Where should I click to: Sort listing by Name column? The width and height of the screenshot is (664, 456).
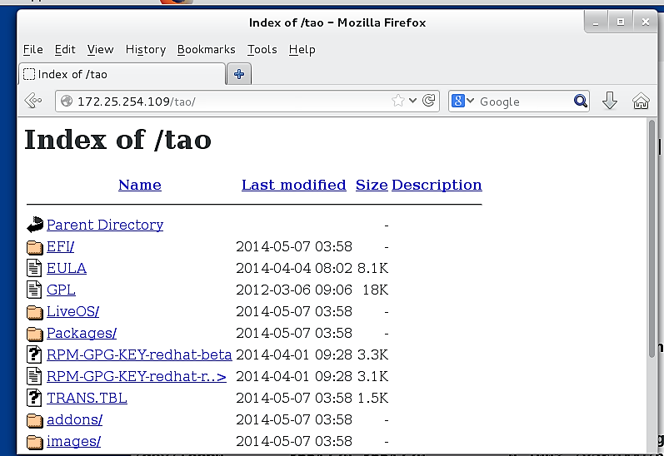(x=140, y=185)
